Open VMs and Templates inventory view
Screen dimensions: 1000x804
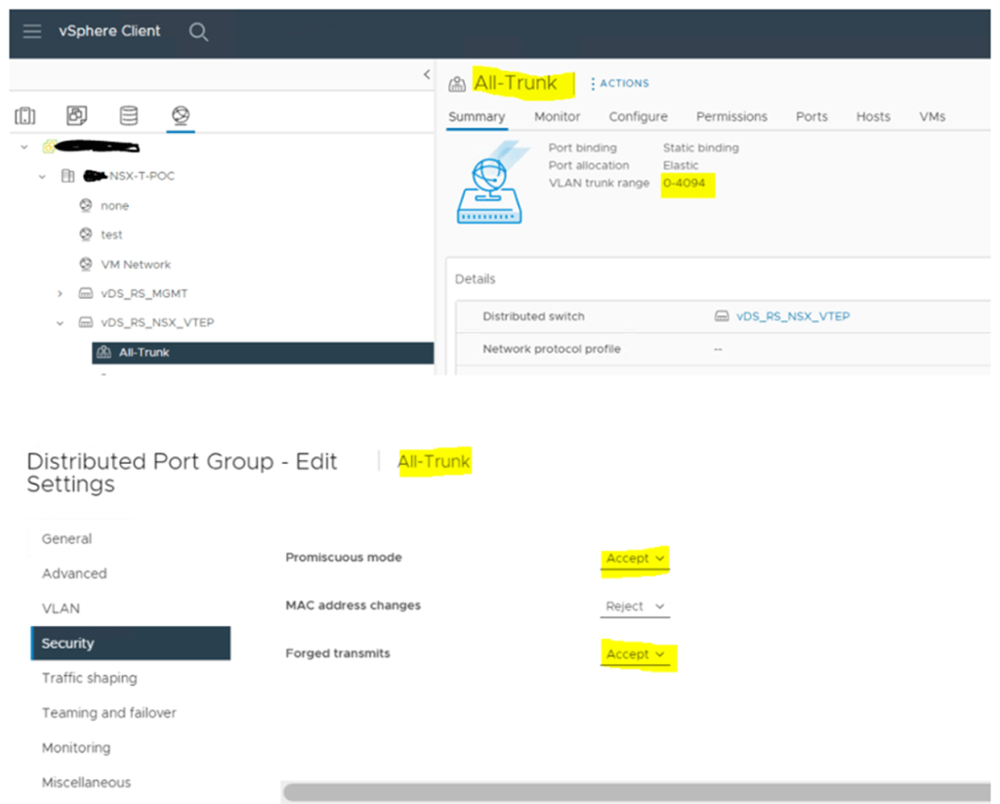77,116
